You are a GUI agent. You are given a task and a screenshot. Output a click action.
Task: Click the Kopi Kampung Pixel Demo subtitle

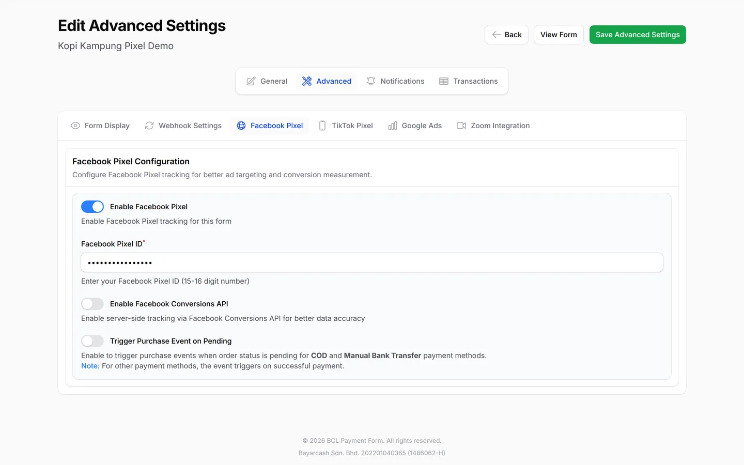116,46
